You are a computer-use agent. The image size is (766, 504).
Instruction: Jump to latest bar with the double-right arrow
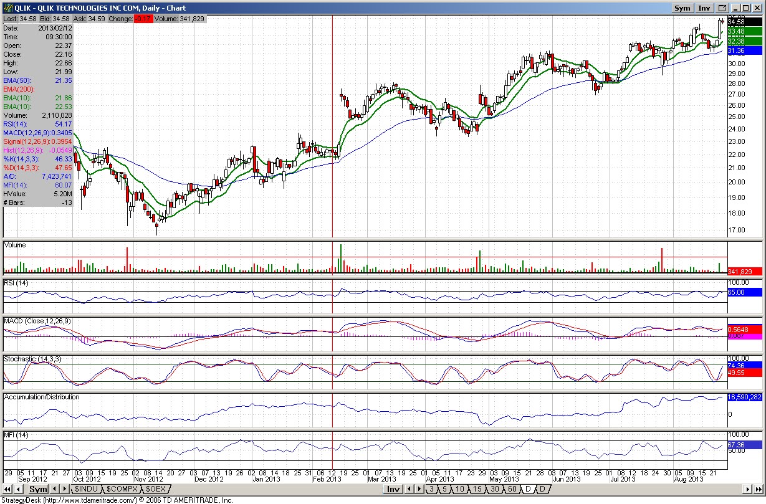(758, 489)
